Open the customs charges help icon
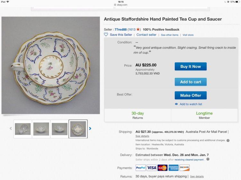This screenshot has width=241, height=180. click(228, 140)
